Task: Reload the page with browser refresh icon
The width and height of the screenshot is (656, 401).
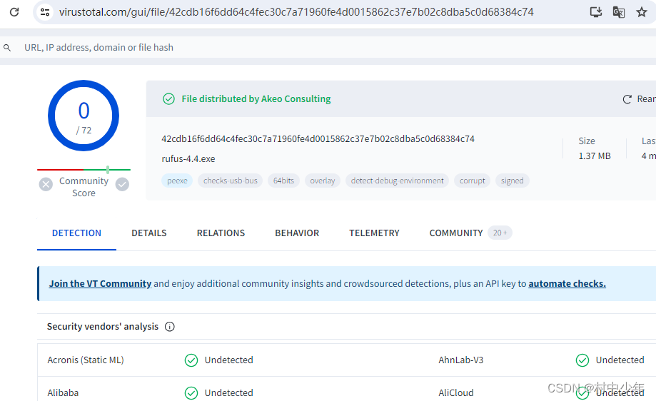Action: coord(14,11)
